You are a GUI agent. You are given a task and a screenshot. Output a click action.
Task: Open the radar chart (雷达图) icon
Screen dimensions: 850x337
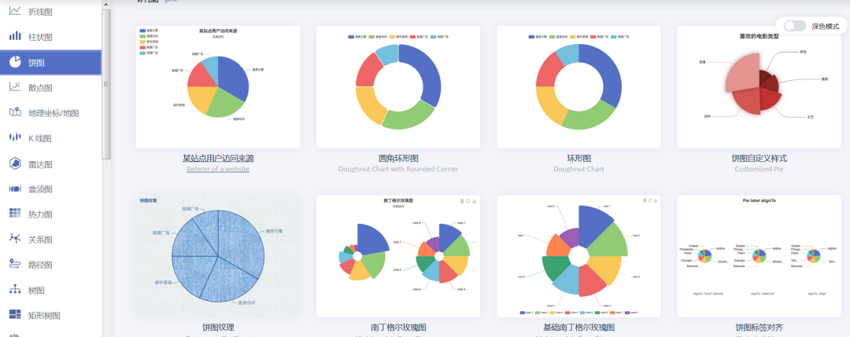coord(15,163)
